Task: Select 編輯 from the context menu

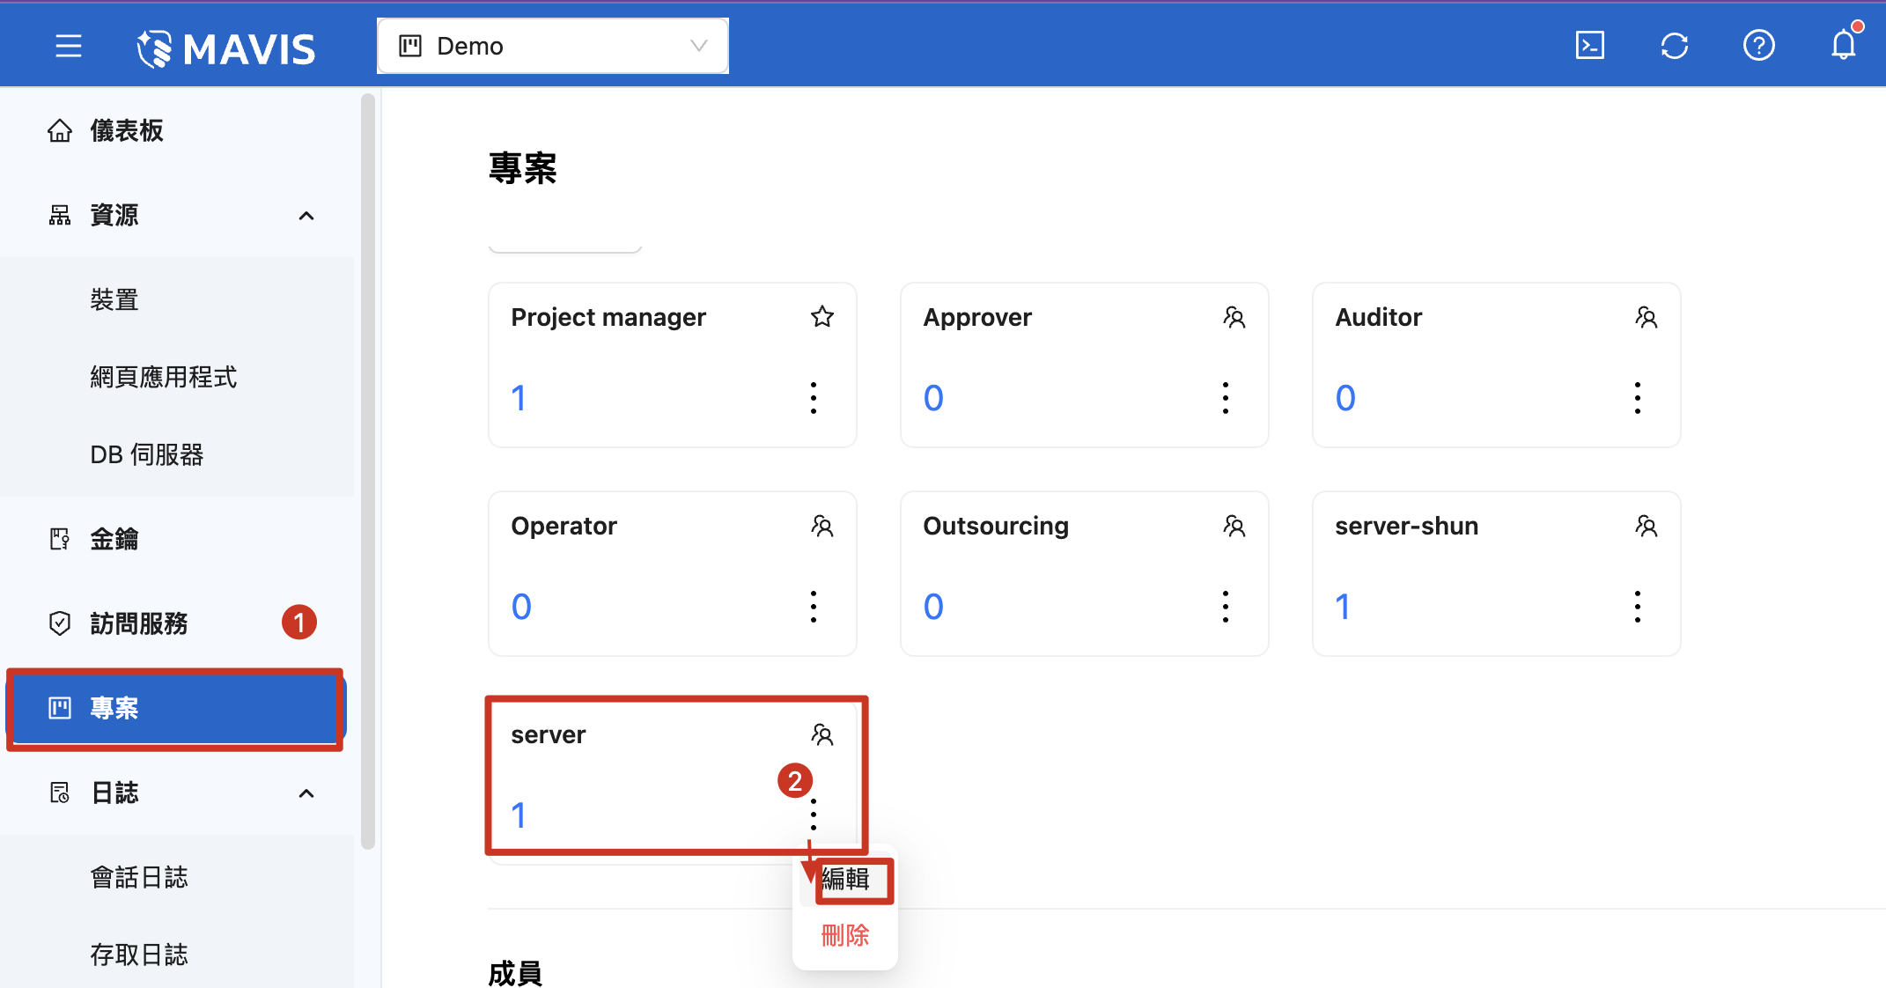Action: click(845, 879)
